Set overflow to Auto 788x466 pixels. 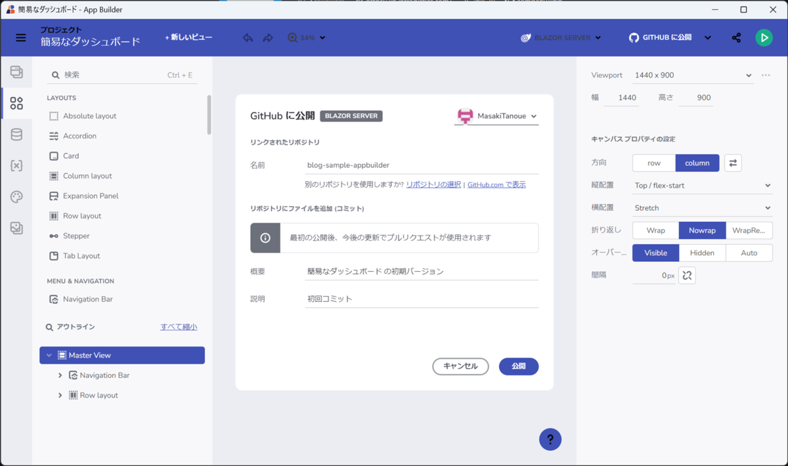click(x=749, y=253)
